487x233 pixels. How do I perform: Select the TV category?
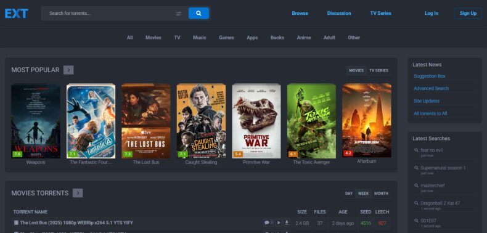tap(177, 38)
